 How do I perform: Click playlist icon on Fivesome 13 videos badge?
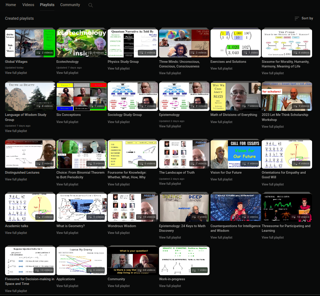[x=37, y=270]
